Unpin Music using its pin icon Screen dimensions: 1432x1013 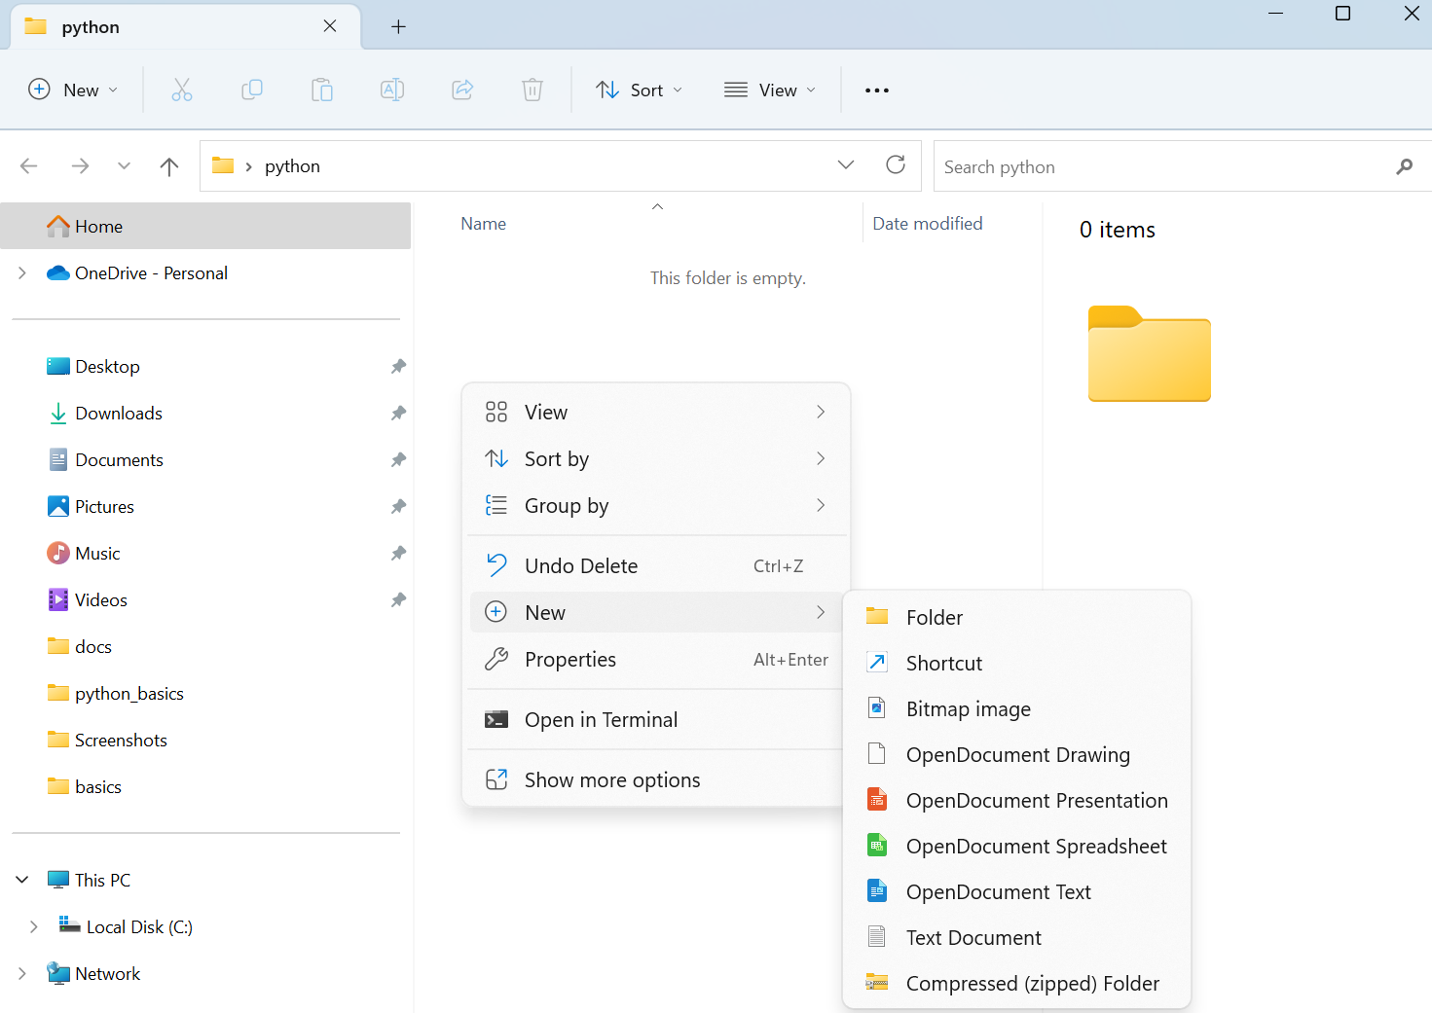(398, 554)
